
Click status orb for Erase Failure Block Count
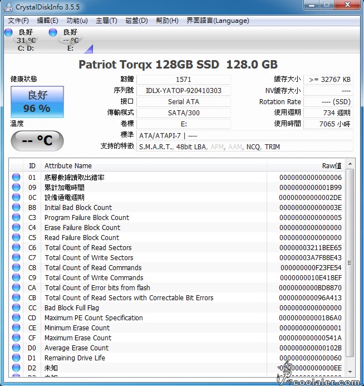coord(16,227)
